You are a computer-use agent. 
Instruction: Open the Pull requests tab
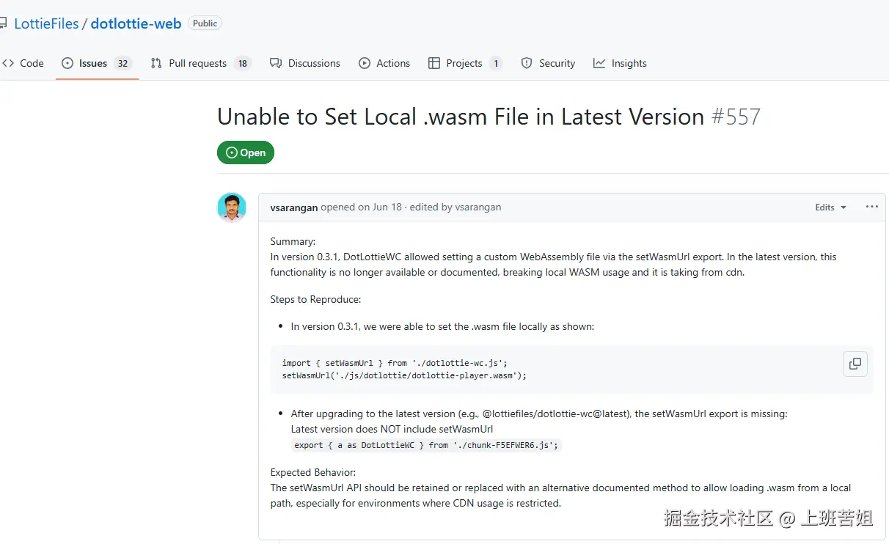pyautogui.click(x=197, y=63)
